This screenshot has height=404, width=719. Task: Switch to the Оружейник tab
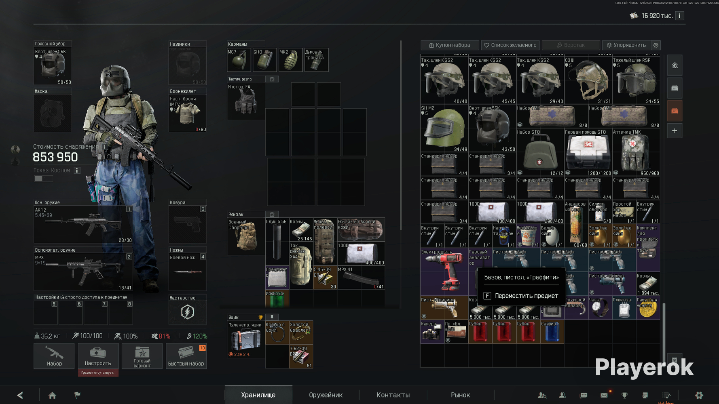pyautogui.click(x=326, y=395)
